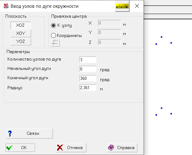Click the pick-coordinates crosshair icon button
This screenshot has height=155, width=192.
[x=55, y=43]
